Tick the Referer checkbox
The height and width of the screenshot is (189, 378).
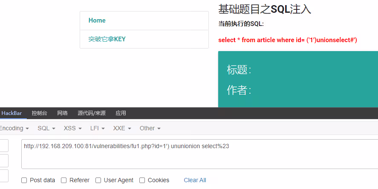click(64, 180)
